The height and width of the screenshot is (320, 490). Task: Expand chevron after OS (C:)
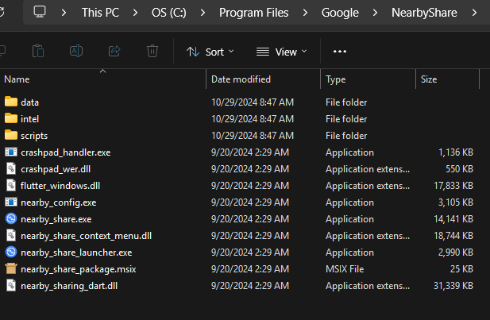pyautogui.click(x=203, y=13)
